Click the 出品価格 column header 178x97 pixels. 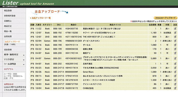(x=153, y=25)
